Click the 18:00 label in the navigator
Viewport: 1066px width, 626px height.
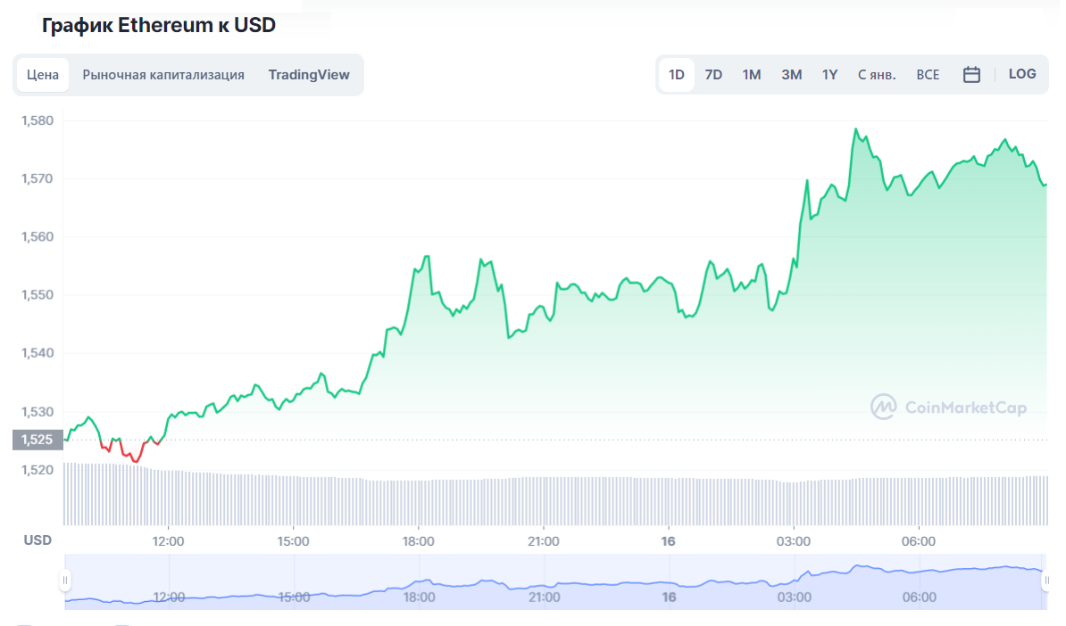pyautogui.click(x=420, y=597)
